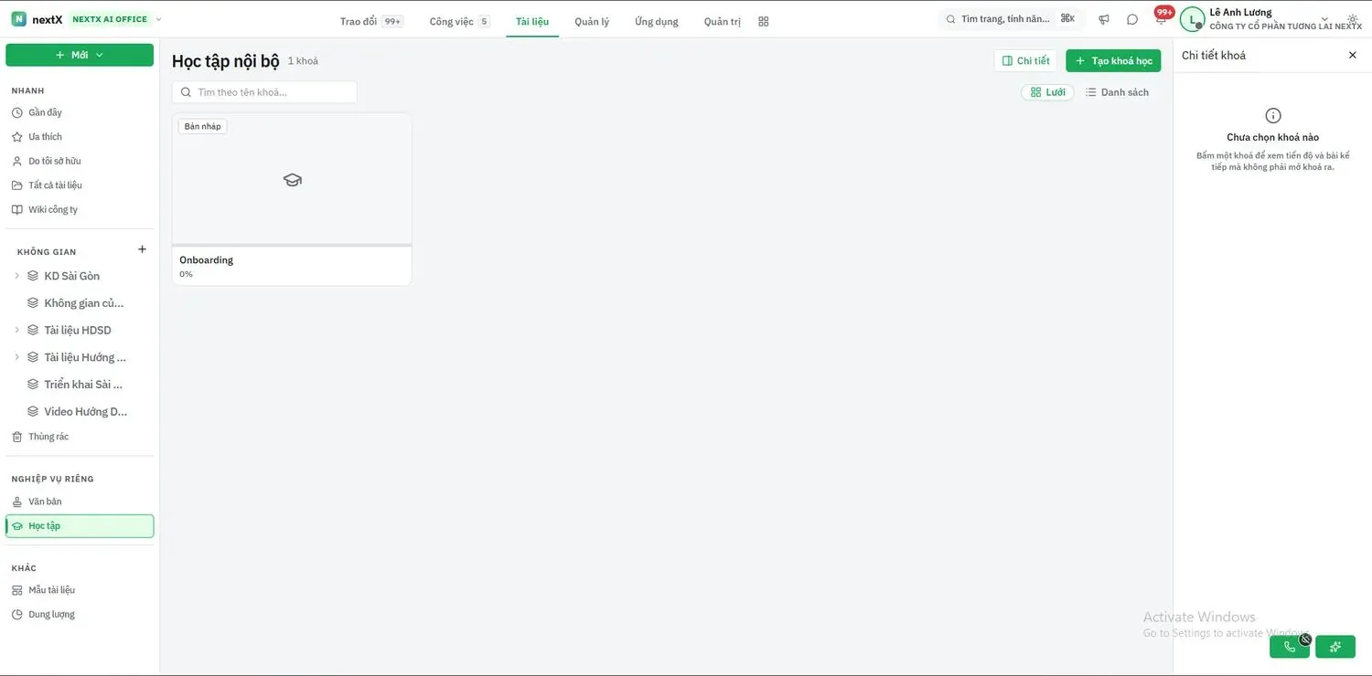Open the Mới new dropdown
The image size is (1372, 676).
(80, 55)
